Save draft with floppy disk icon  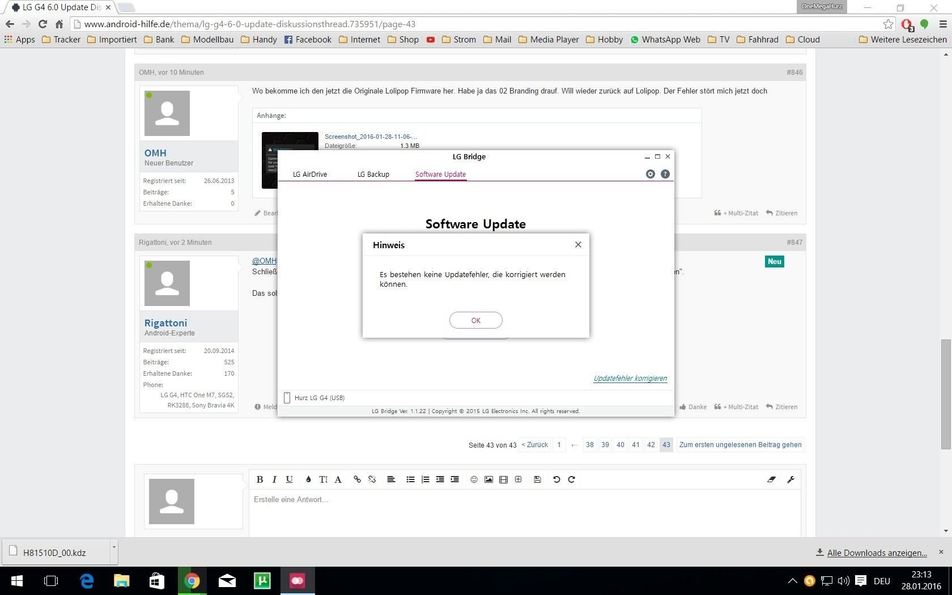tap(537, 479)
